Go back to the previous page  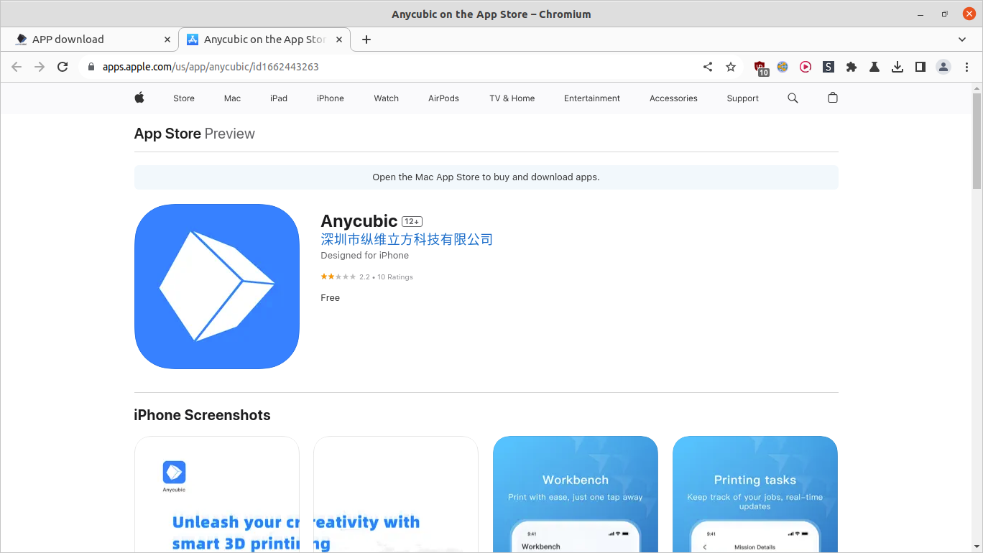(x=17, y=67)
